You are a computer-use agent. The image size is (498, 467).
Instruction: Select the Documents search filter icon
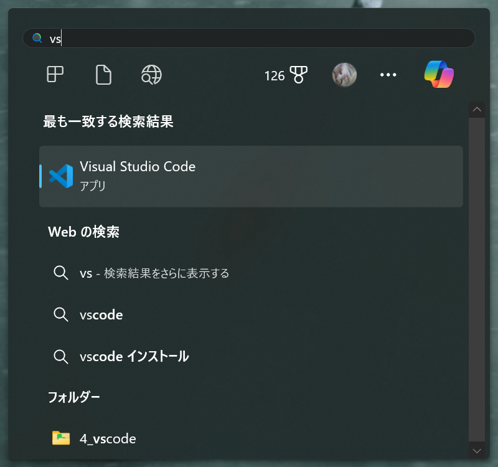(103, 75)
